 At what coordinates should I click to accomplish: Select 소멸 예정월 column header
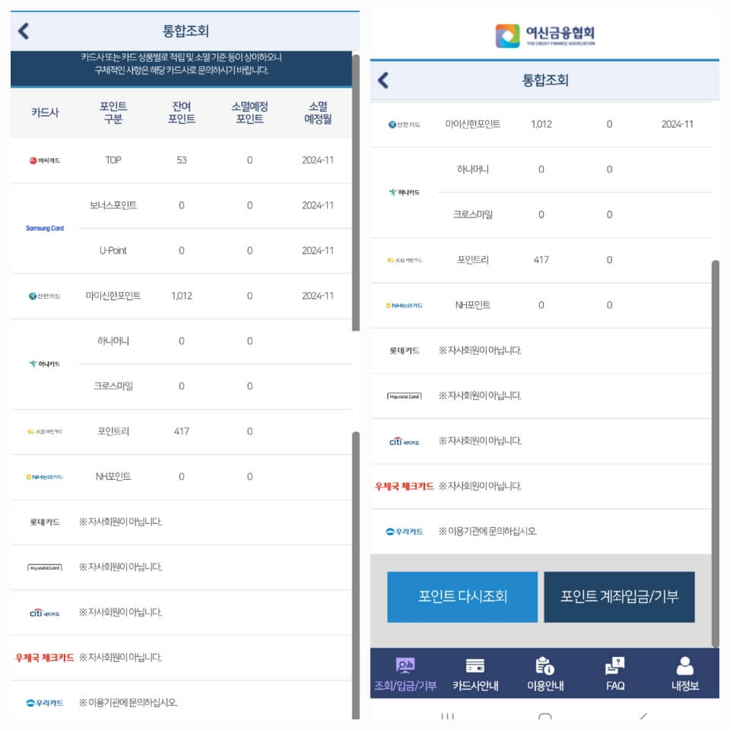(318, 113)
